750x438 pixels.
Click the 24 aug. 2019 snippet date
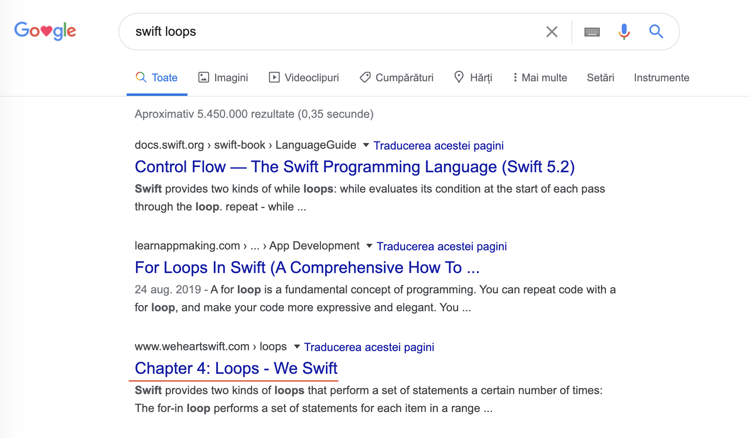pos(168,290)
